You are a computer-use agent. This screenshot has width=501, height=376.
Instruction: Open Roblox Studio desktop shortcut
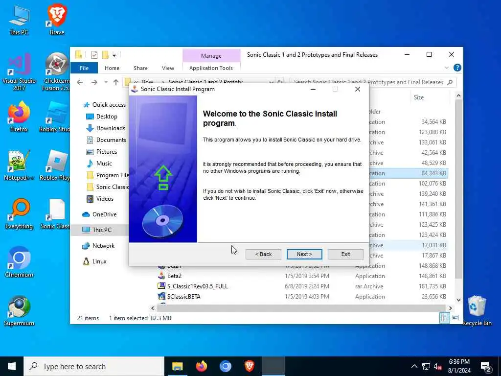pos(55,117)
